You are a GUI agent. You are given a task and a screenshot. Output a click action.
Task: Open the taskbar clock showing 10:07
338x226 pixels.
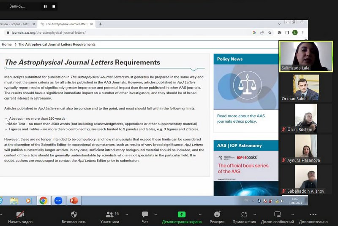[x=295, y=201]
